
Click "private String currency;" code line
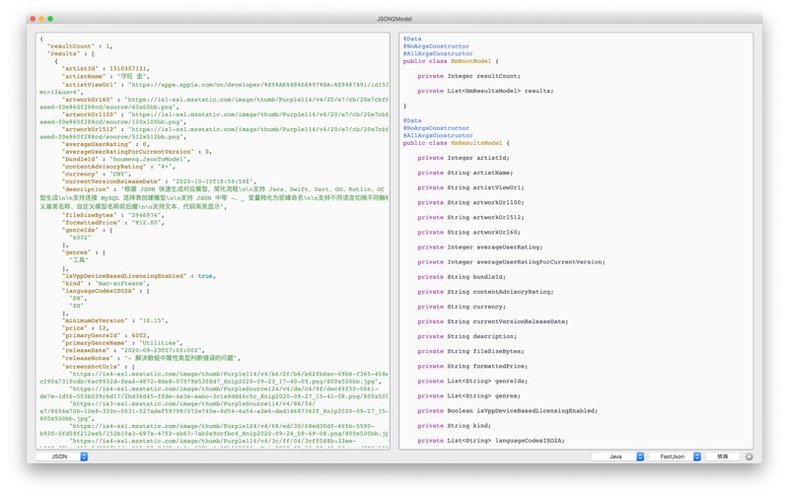point(462,307)
